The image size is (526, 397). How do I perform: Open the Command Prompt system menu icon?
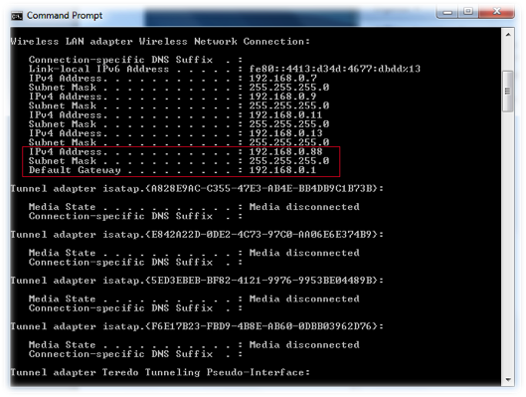17,16
